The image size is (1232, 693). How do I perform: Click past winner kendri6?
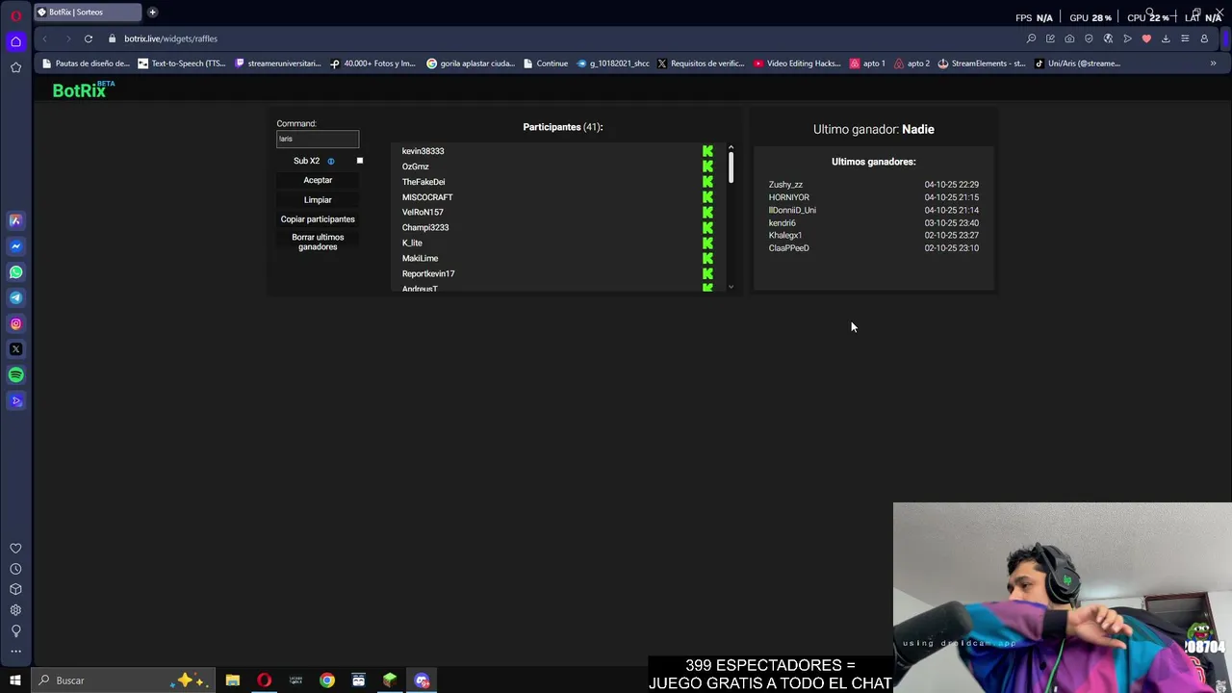coord(783,223)
